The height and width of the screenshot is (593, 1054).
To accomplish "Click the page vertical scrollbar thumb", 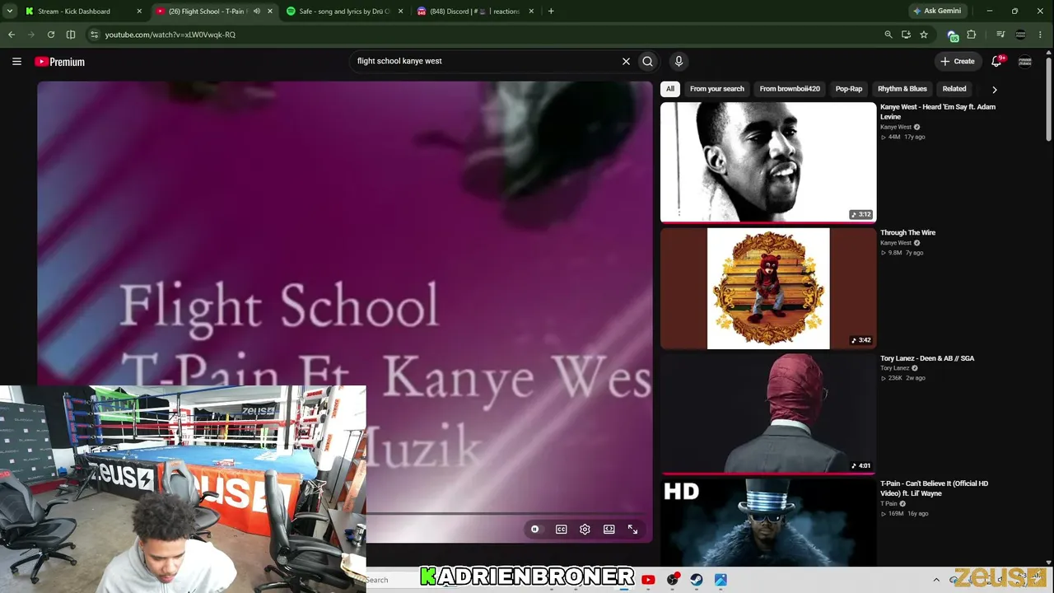I will tap(1048, 99).
